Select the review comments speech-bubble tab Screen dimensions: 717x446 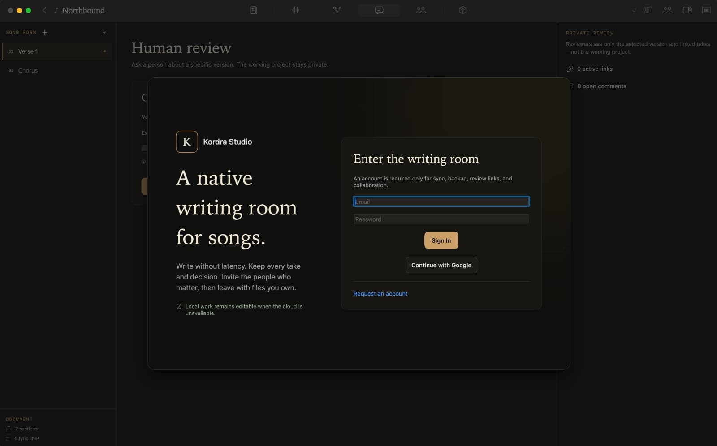click(x=379, y=10)
